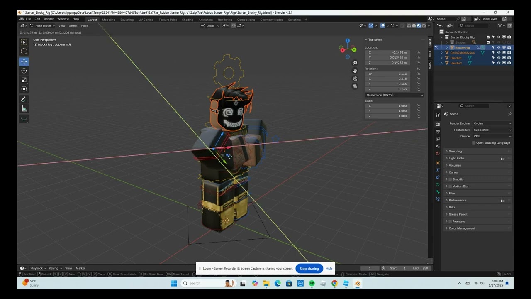Click the Hide link in sharing bar
The width and height of the screenshot is (531, 299).
pos(329,269)
